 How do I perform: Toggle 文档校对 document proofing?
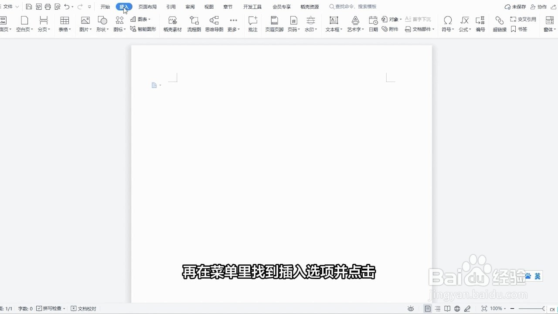pyautogui.click(x=83, y=308)
